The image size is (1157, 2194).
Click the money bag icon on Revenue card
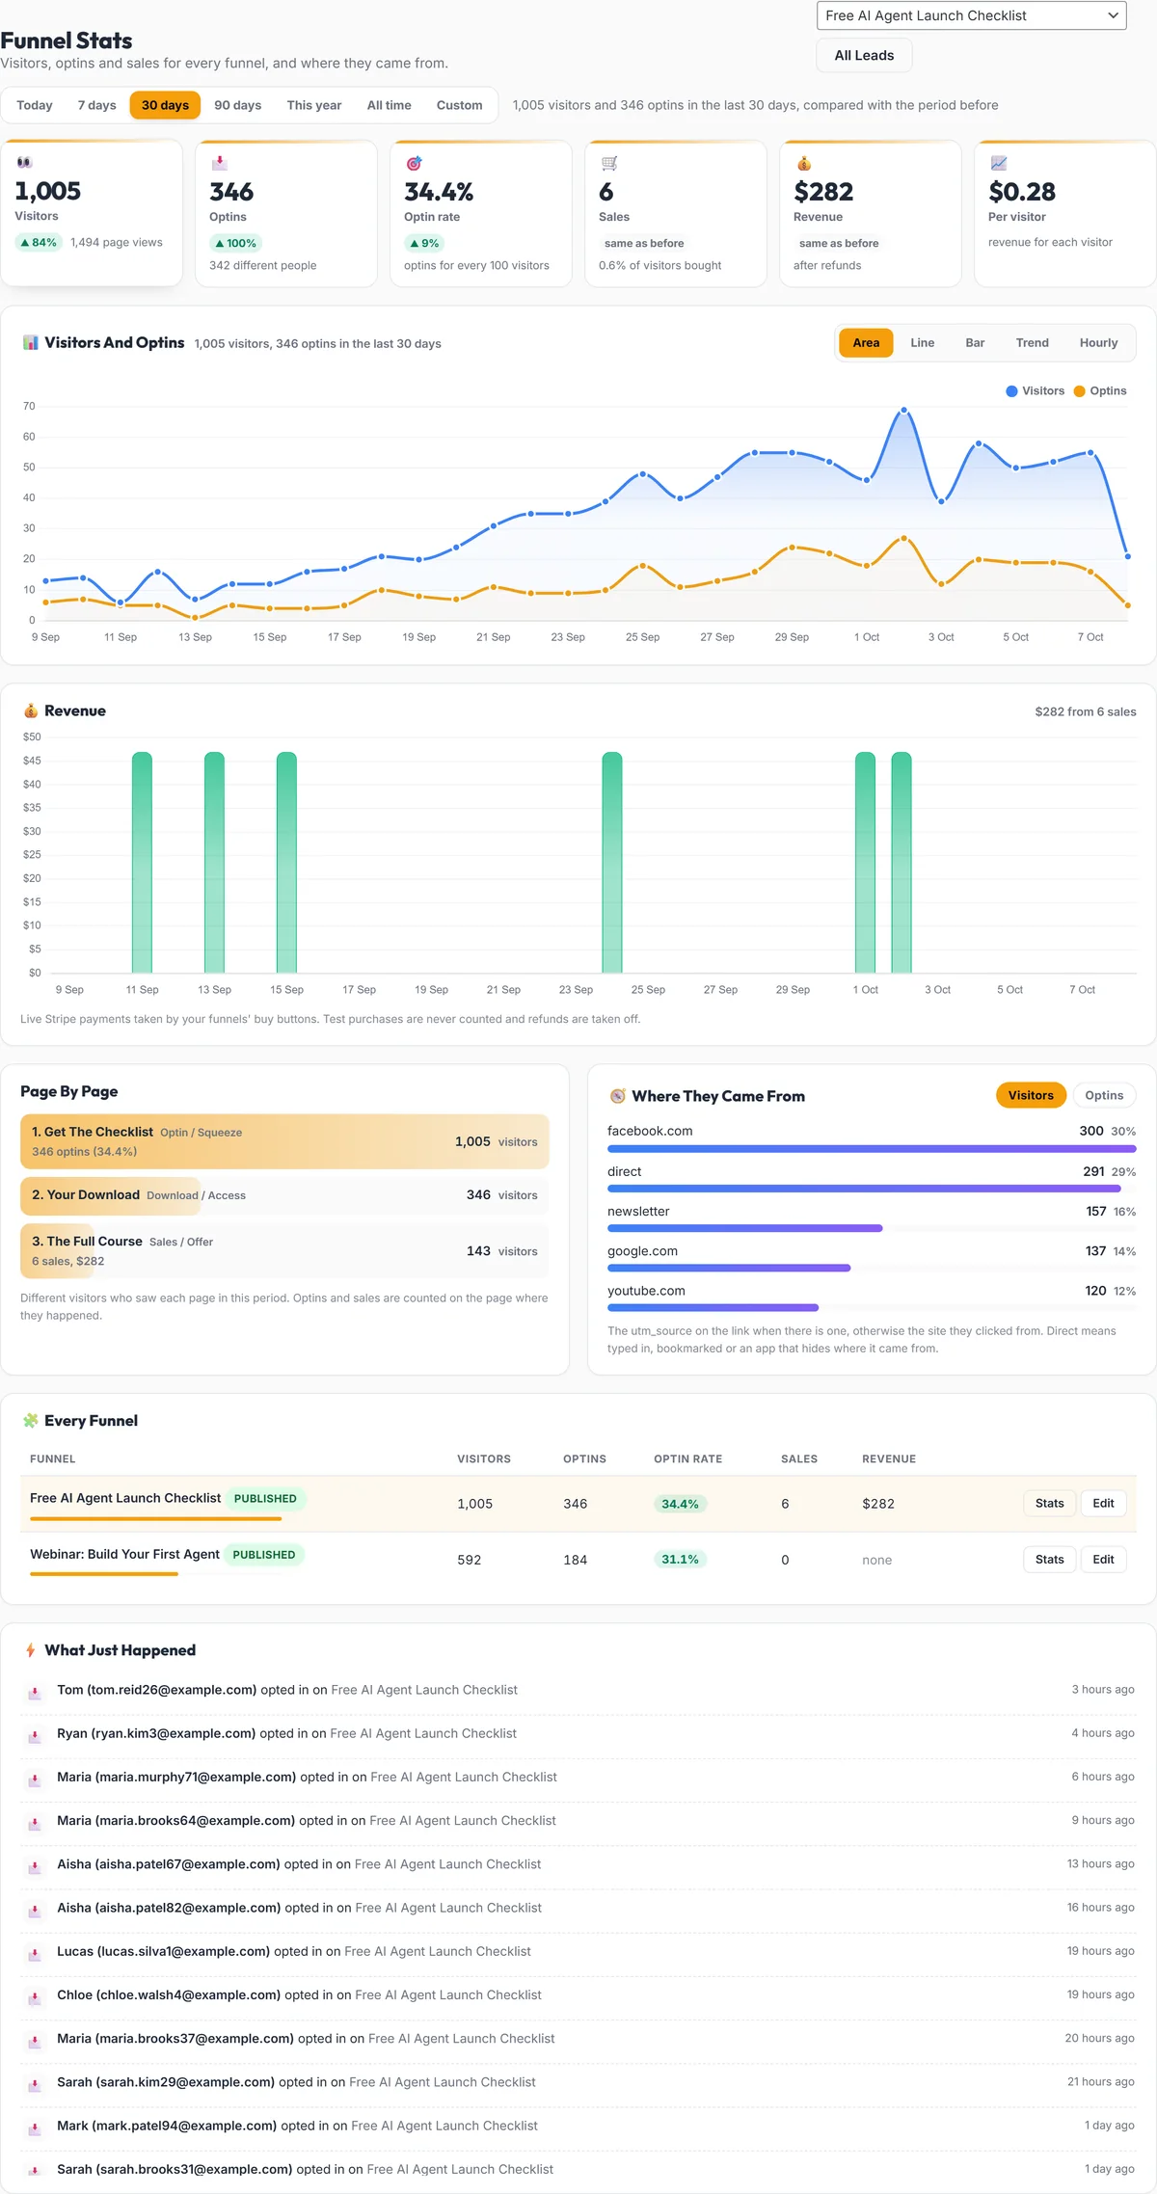click(x=803, y=163)
